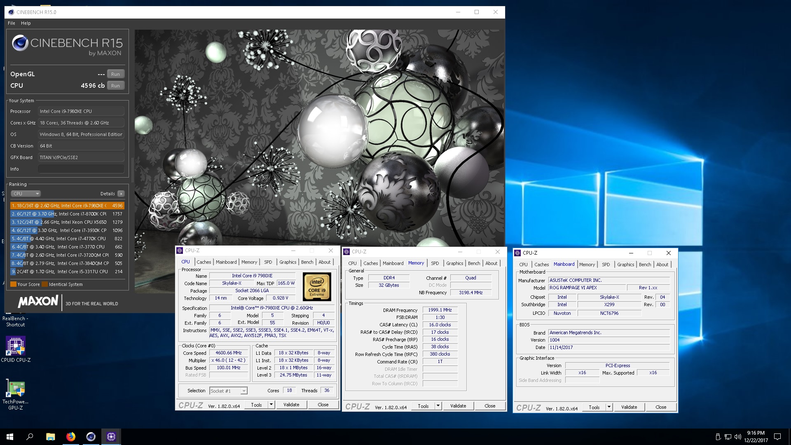Expand Tools dropdown arrow in CPU tab window
This screenshot has height=445, width=791.
coord(271,405)
